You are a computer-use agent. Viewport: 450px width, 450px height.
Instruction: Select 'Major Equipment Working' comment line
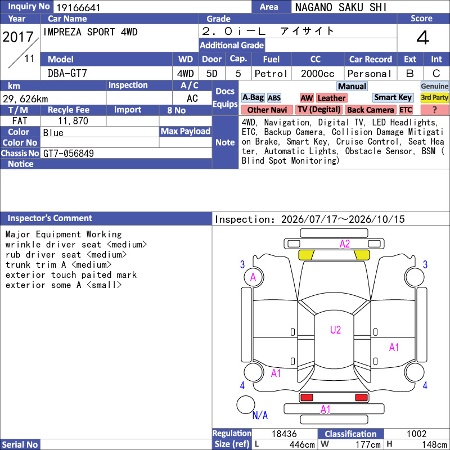[x=64, y=235]
